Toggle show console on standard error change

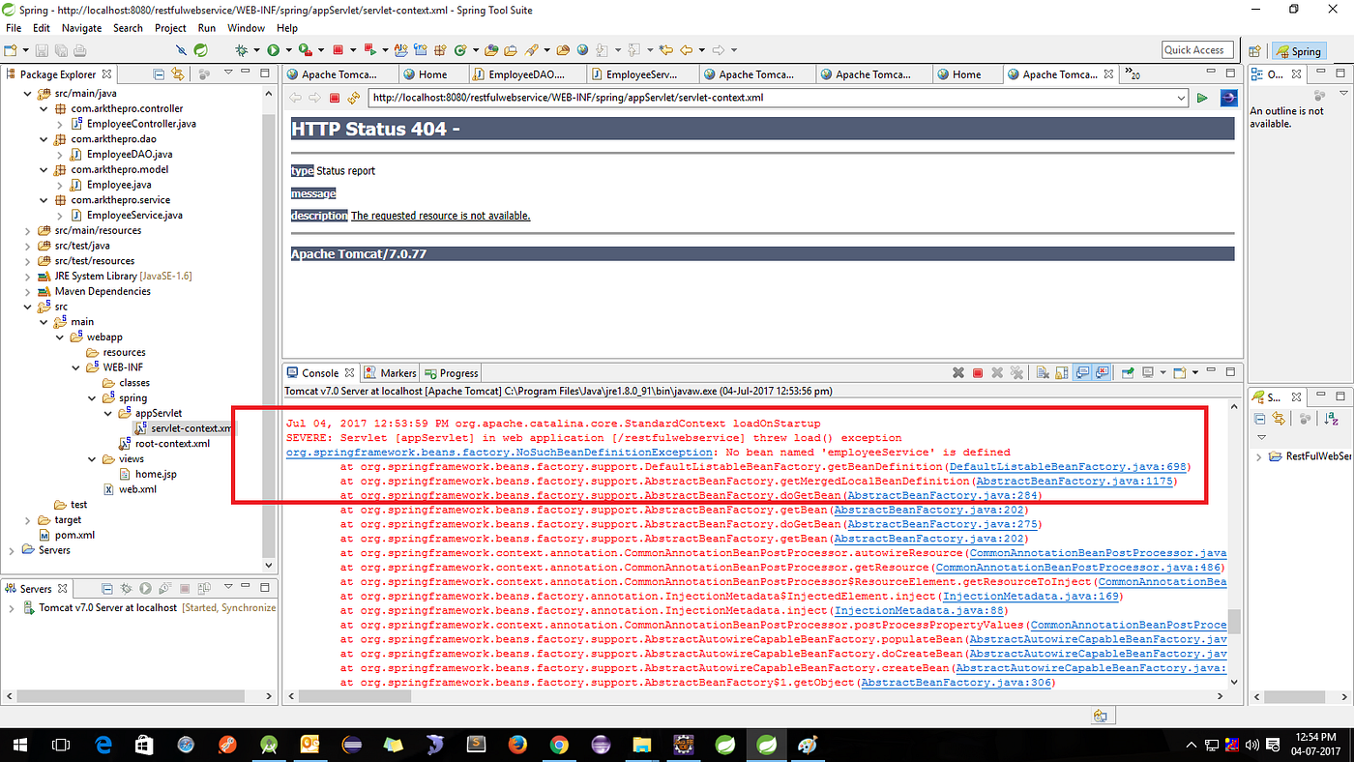point(1101,373)
